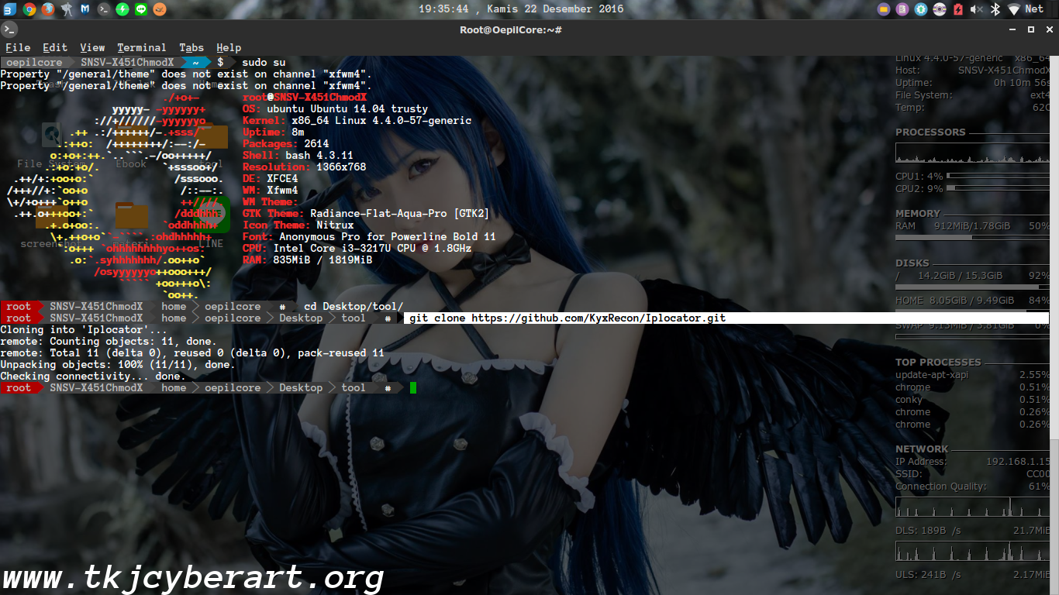This screenshot has width=1059, height=595.
Task: Toggle Bluetooth from the system tray
Action: coord(995,9)
